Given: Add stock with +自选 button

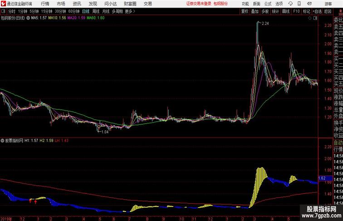Looking at the screenshot, I should click(x=317, y=11).
